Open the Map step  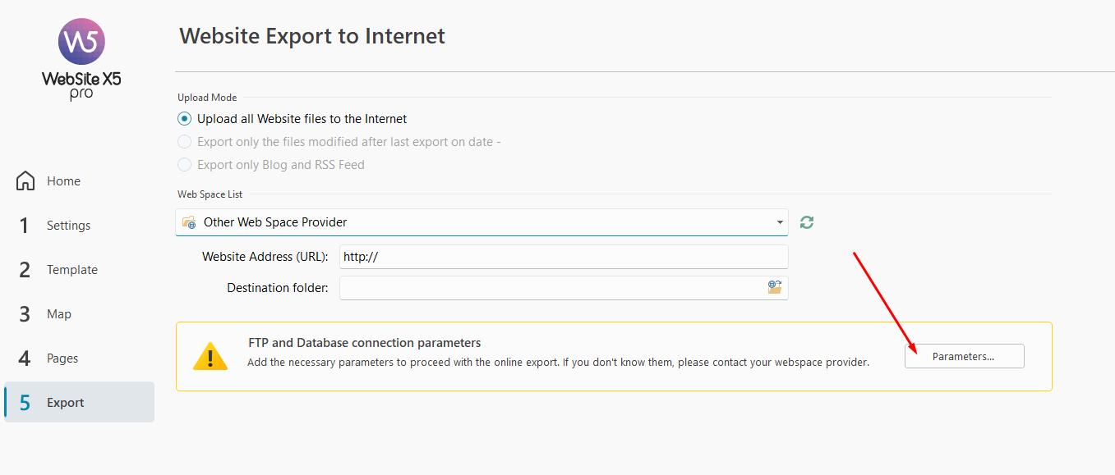pos(58,314)
